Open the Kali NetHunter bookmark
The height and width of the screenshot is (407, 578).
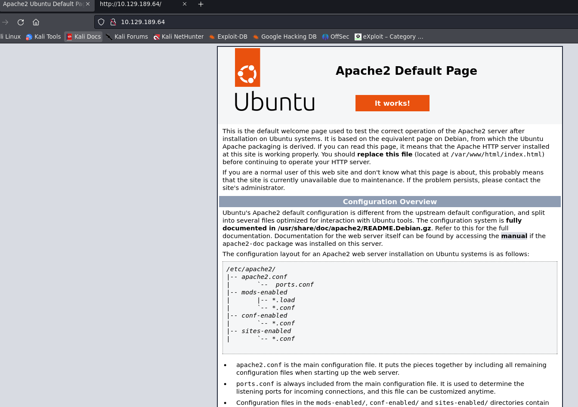coord(179,37)
